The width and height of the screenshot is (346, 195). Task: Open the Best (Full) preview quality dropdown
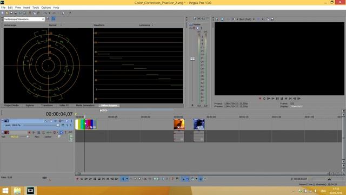pos(247,19)
